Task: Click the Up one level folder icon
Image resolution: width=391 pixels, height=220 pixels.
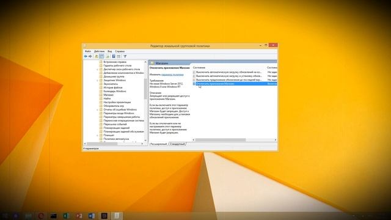Action: click(x=97, y=56)
